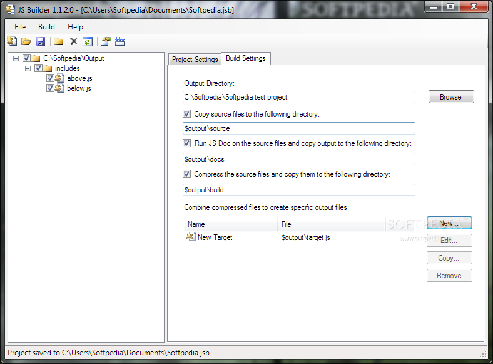Viewport: 493px width, 364px height.
Task: Click the project properties toolbar icon
Action: pyautogui.click(x=106, y=41)
